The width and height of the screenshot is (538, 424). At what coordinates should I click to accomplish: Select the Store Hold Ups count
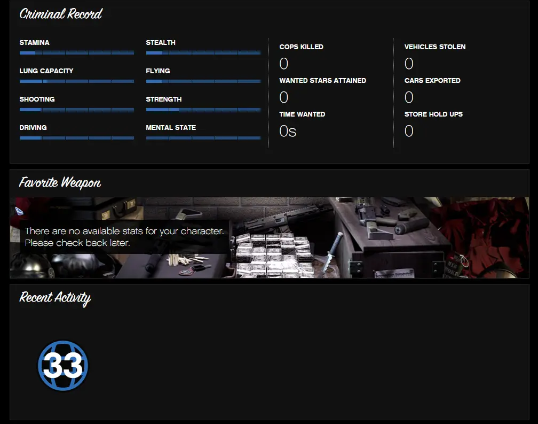(x=409, y=131)
